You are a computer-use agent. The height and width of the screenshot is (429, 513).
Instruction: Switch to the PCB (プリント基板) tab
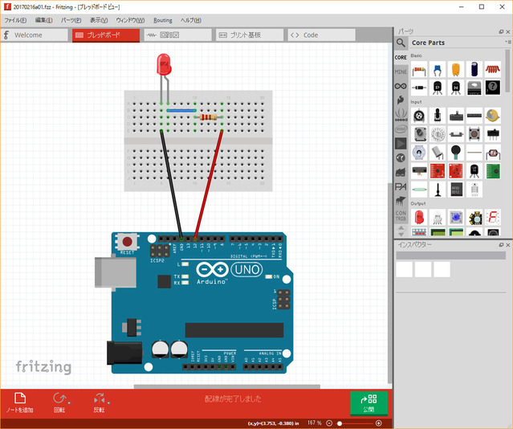coord(250,35)
